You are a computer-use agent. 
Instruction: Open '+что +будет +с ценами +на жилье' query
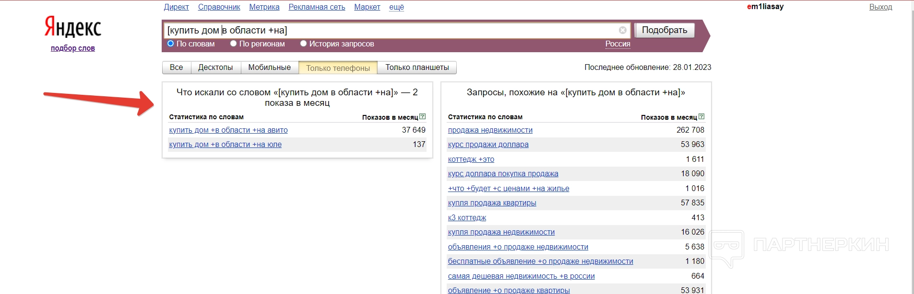tap(509, 189)
